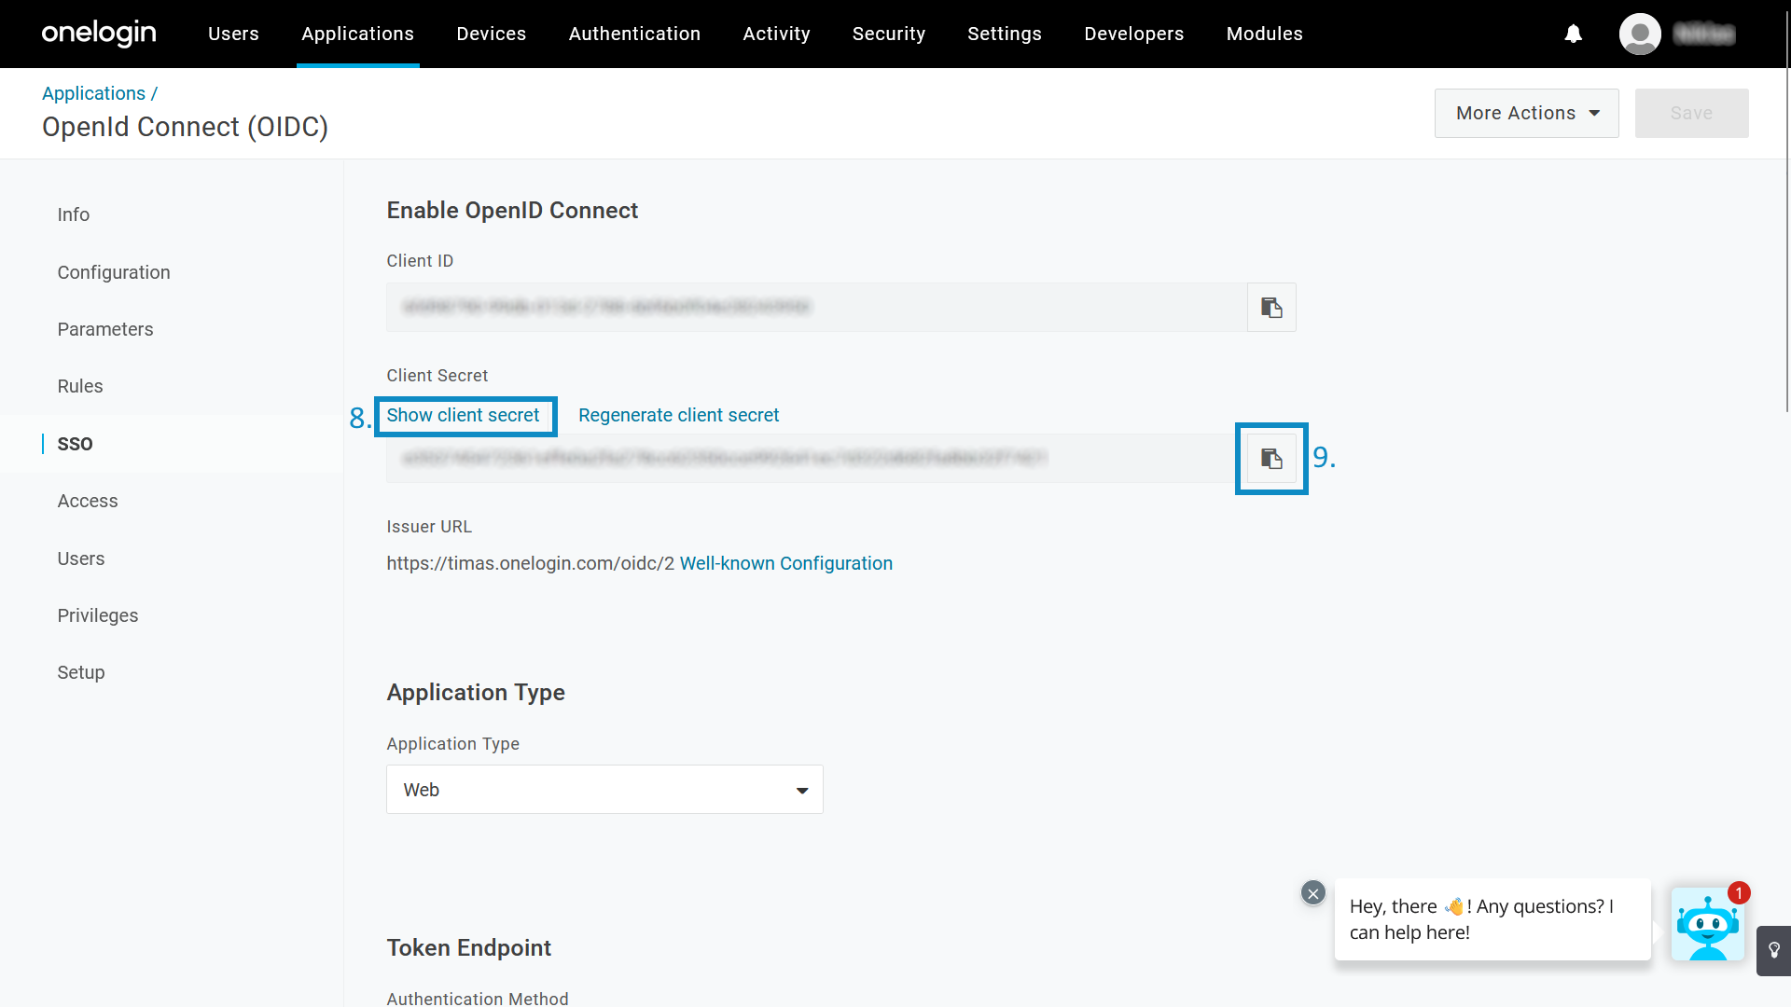Click the page vertical scrollbar
Screen dimensions: 1791x1007
[1787, 210]
